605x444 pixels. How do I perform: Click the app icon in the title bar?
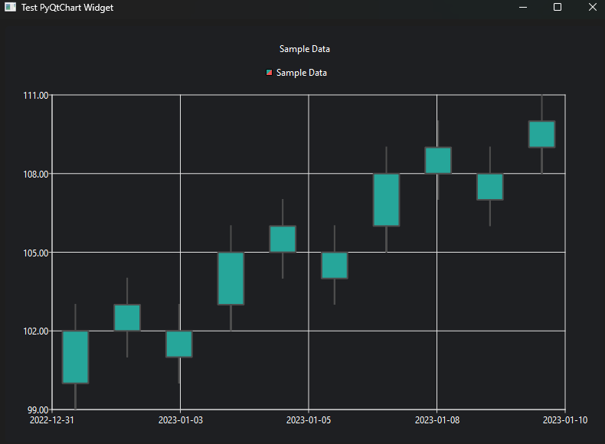[10, 7]
